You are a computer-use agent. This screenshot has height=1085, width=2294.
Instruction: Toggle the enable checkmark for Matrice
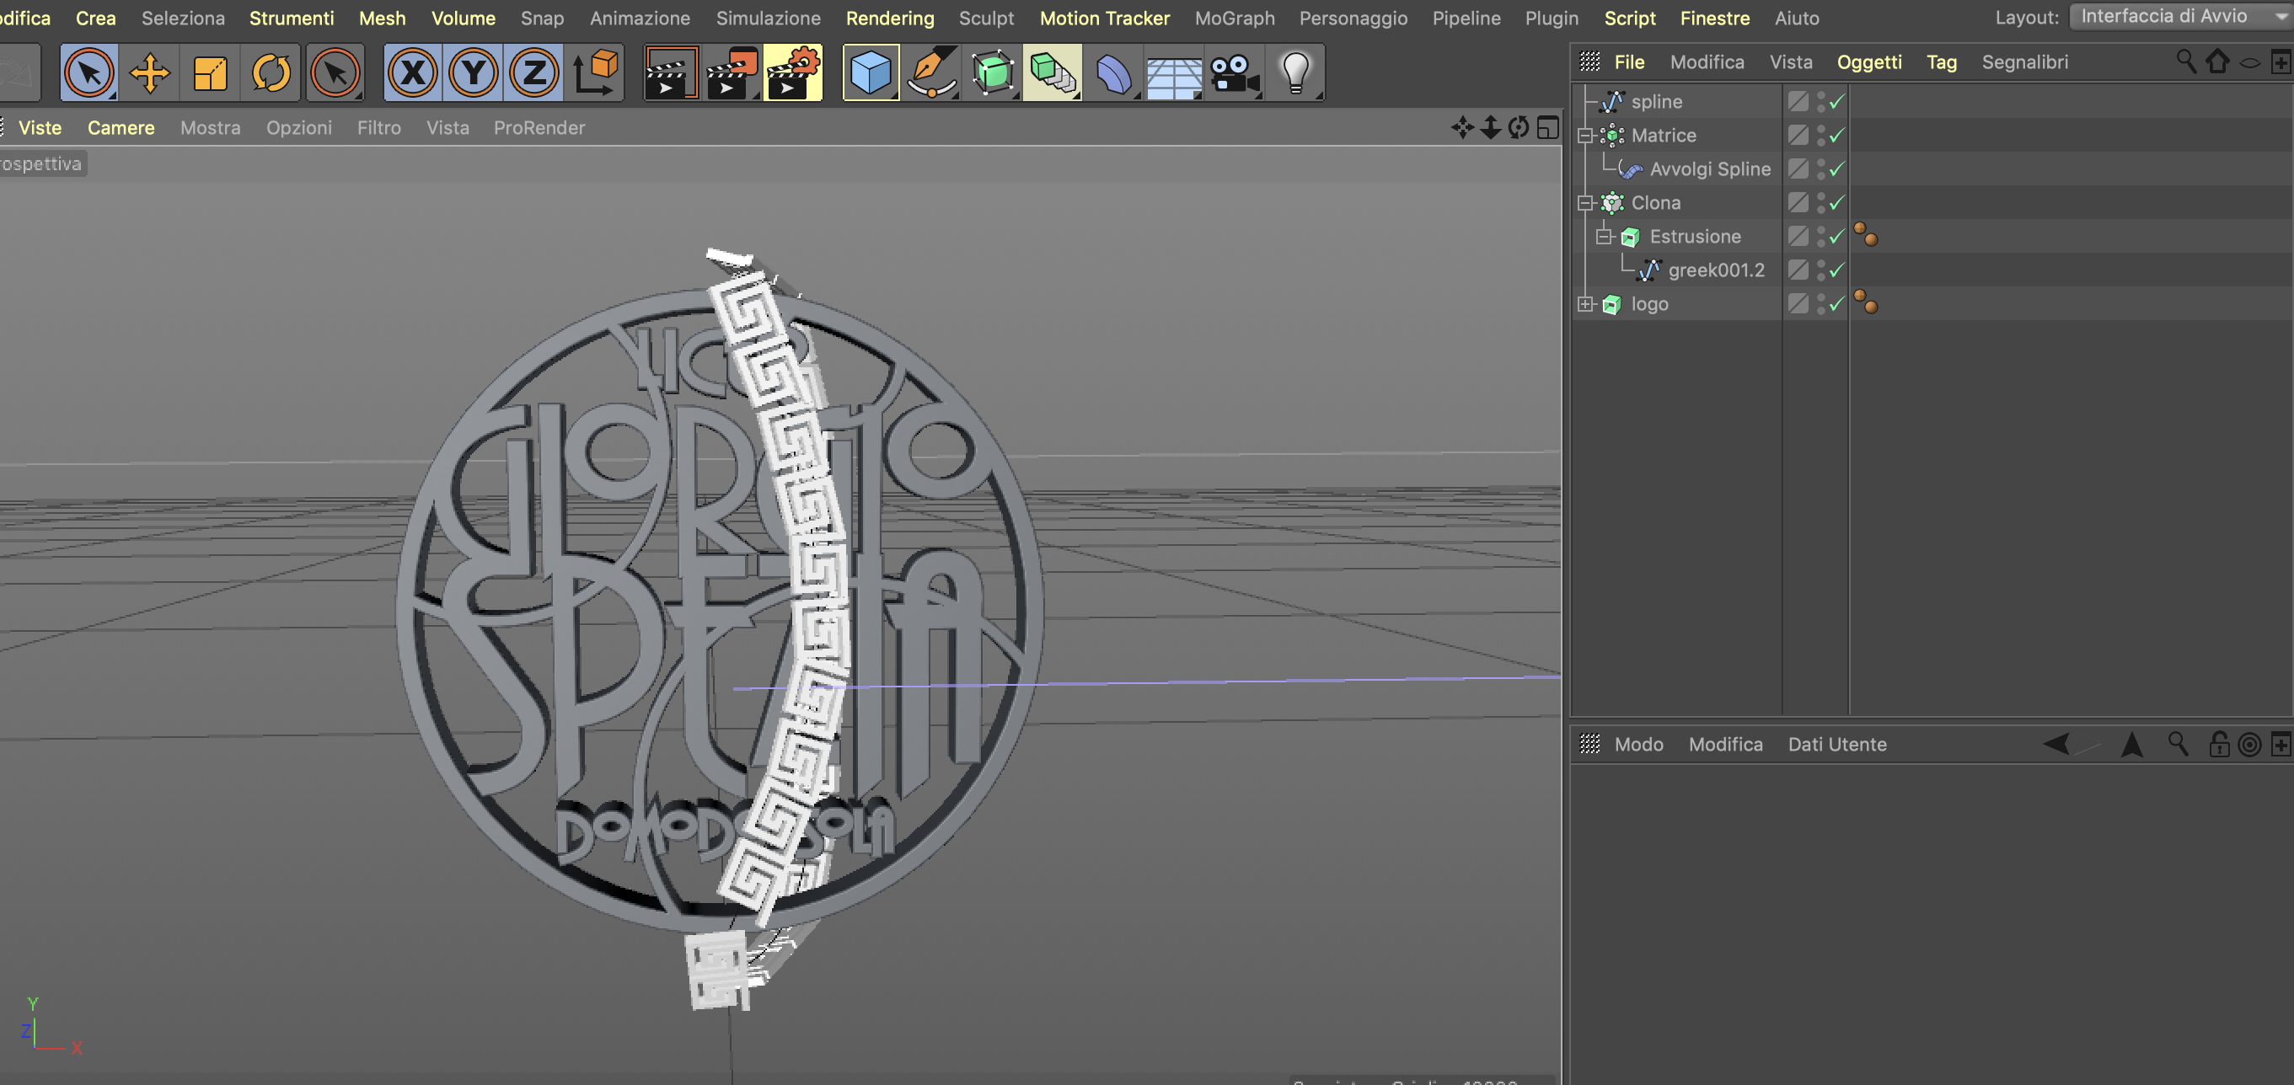tap(1836, 136)
